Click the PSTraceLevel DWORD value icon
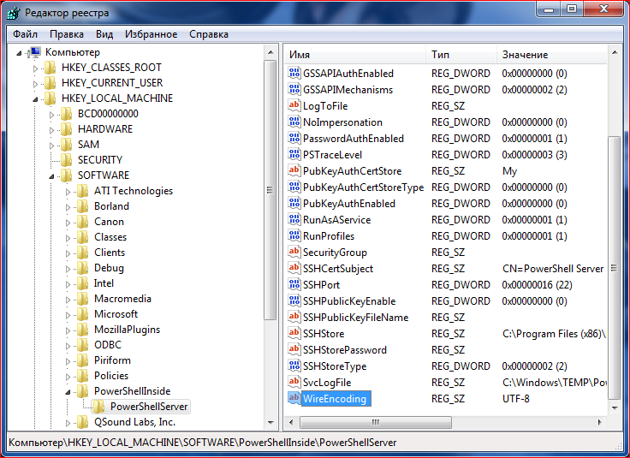630x458 pixels. click(x=294, y=155)
